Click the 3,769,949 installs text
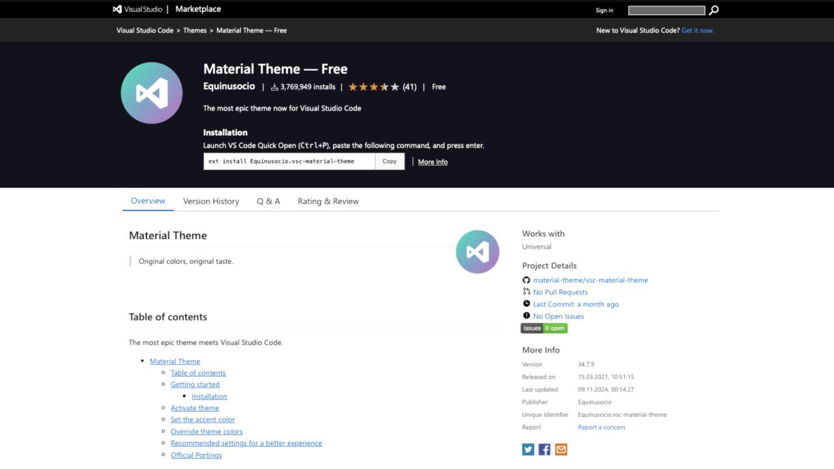 click(308, 87)
